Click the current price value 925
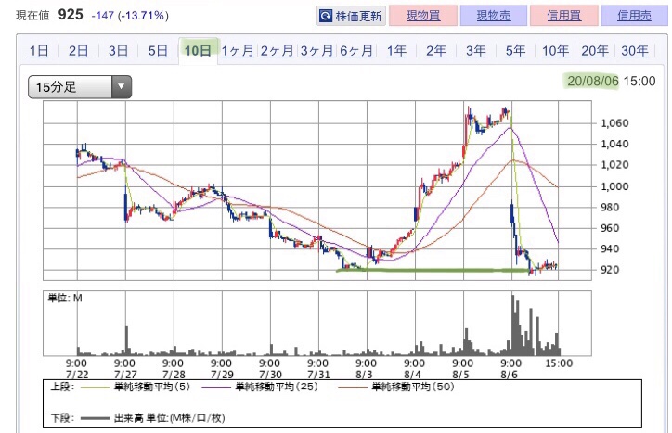 pos(71,15)
